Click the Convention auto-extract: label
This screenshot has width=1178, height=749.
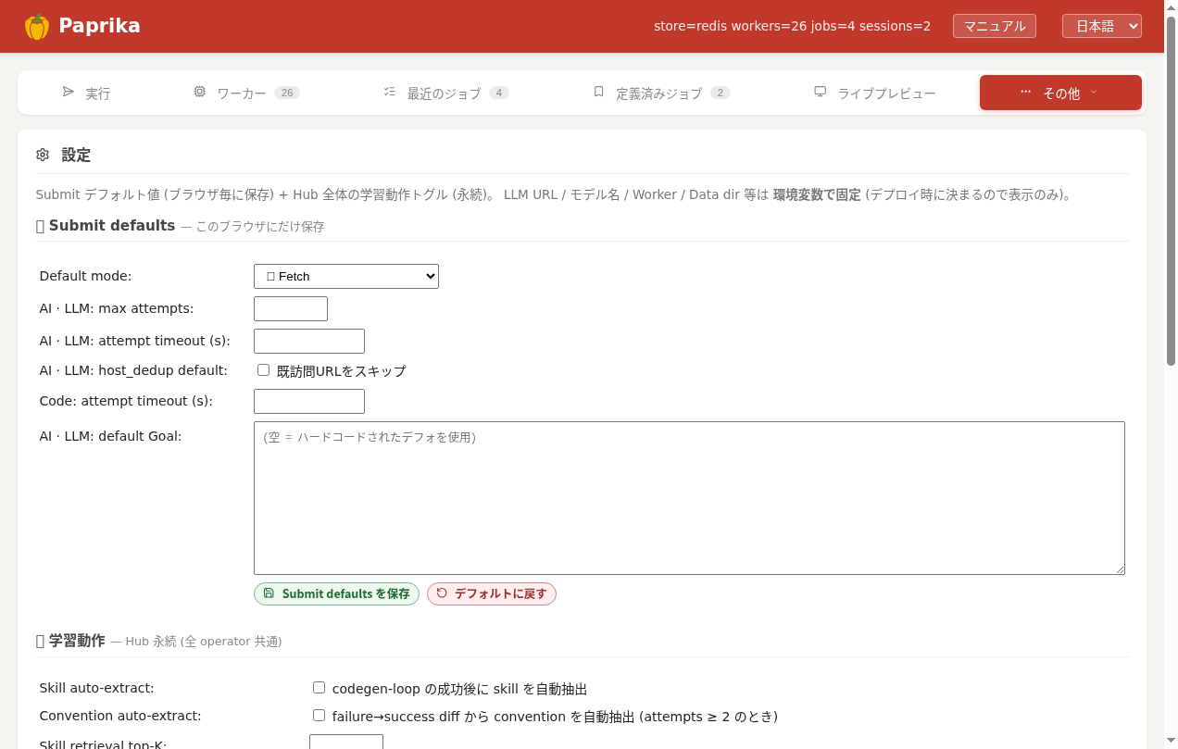point(120,716)
